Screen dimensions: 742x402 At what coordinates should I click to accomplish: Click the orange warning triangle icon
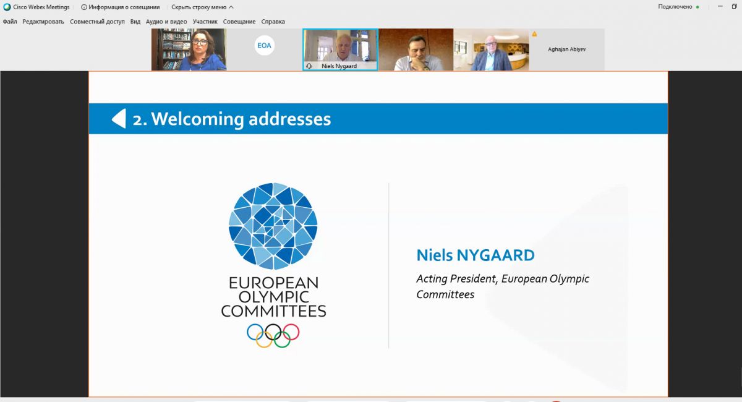click(x=534, y=34)
